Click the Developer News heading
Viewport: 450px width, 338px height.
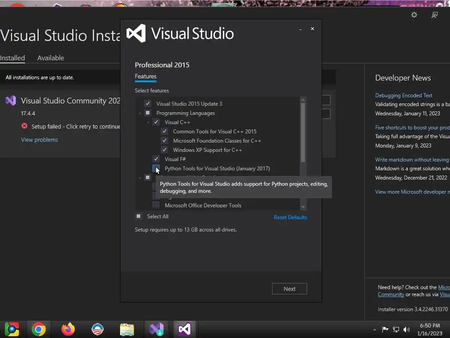pyautogui.click(x=403, y=78)
